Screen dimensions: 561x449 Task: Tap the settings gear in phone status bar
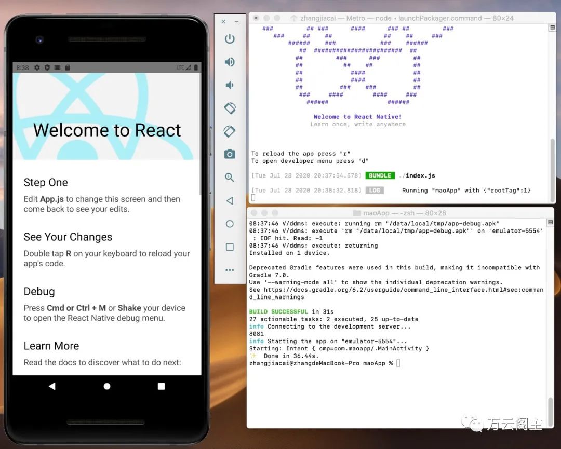37,67
